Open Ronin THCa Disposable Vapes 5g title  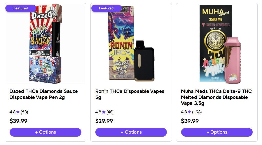(x=130, y=95)
